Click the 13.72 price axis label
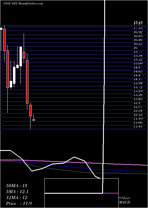The width and height of the screenshot is (148, 208). pyautogui.click(x=138, y=87)
